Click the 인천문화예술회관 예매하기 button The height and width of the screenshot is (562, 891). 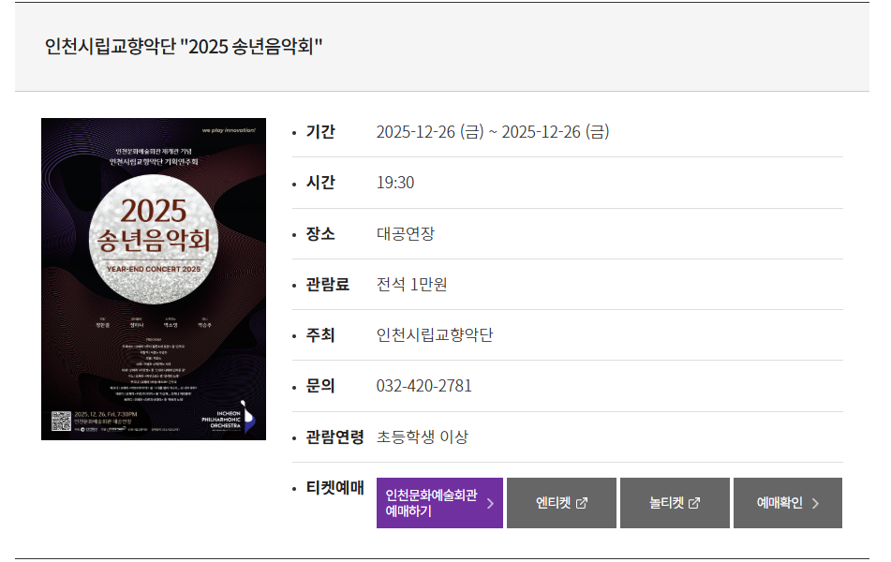[x=439, y=503]
